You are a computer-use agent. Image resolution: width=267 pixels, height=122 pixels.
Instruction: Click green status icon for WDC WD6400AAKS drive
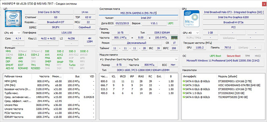pyautogui.click(x=184, y=85)
